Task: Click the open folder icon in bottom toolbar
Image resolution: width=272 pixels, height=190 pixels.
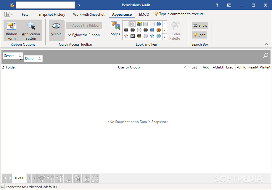Action: pos(95,178)
